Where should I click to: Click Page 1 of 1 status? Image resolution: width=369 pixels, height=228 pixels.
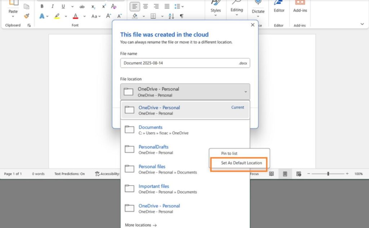[x=13, y=174]
